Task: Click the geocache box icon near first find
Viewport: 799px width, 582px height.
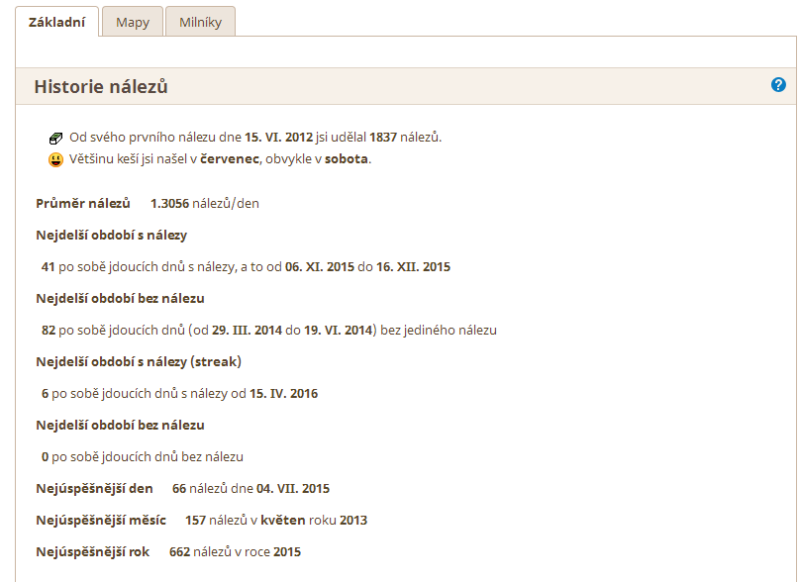Action: pos(55,138)
